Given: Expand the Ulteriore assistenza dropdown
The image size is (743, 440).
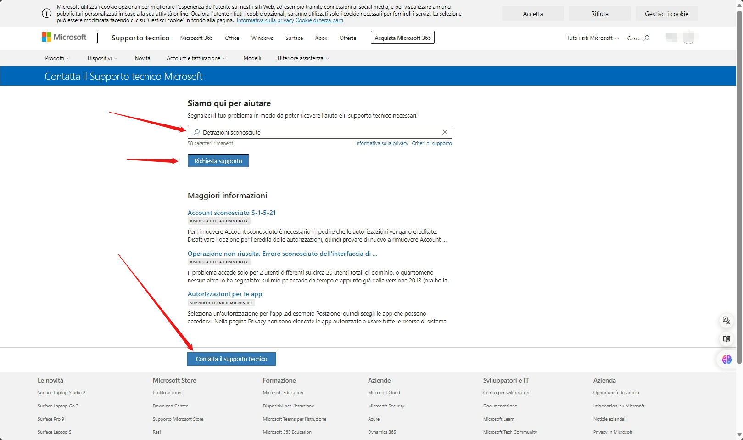Looking at the screenshot, I should 303,58.
